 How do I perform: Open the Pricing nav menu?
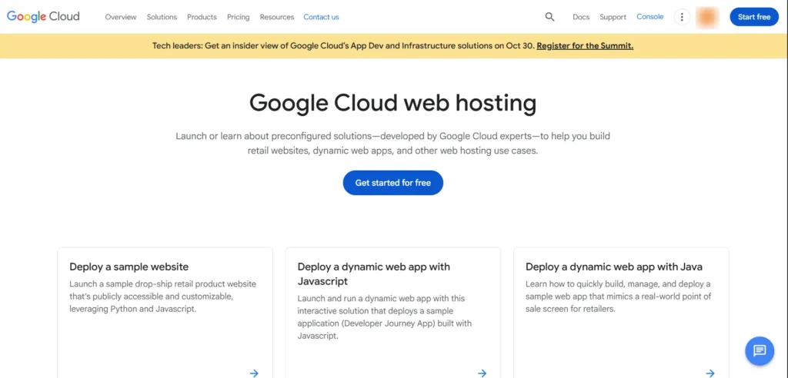pyautogui.click(x=239, y=17)
